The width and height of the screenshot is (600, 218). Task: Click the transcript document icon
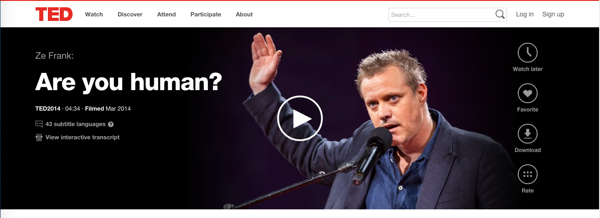39,137
